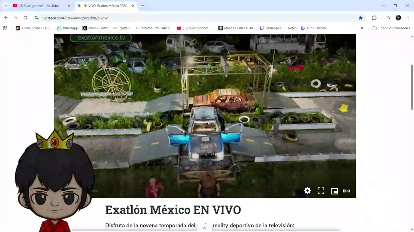The width and height of the screenshot is (414, 232).
Task: Restore down the Chrome window
Action: coord(395,5)
